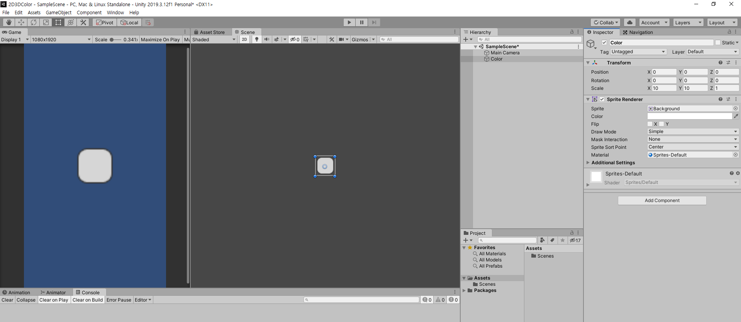
Task: Open scene camera settings
Action: [342, 39]
